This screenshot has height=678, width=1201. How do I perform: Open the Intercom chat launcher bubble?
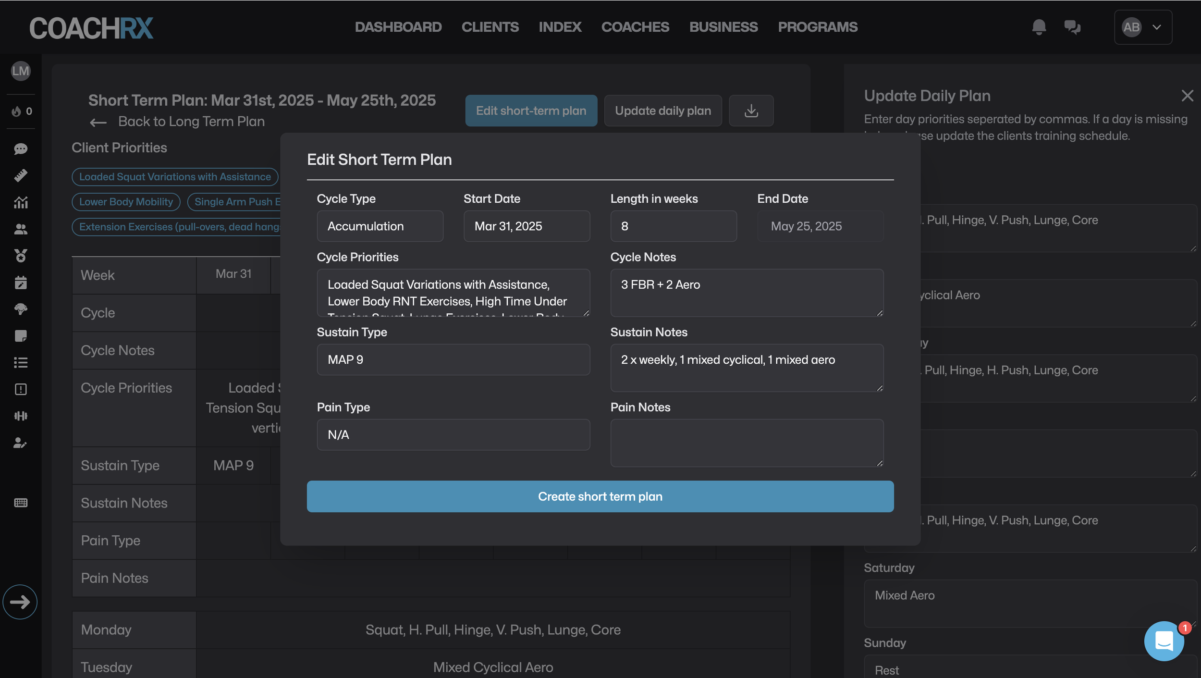[1164, 641]
